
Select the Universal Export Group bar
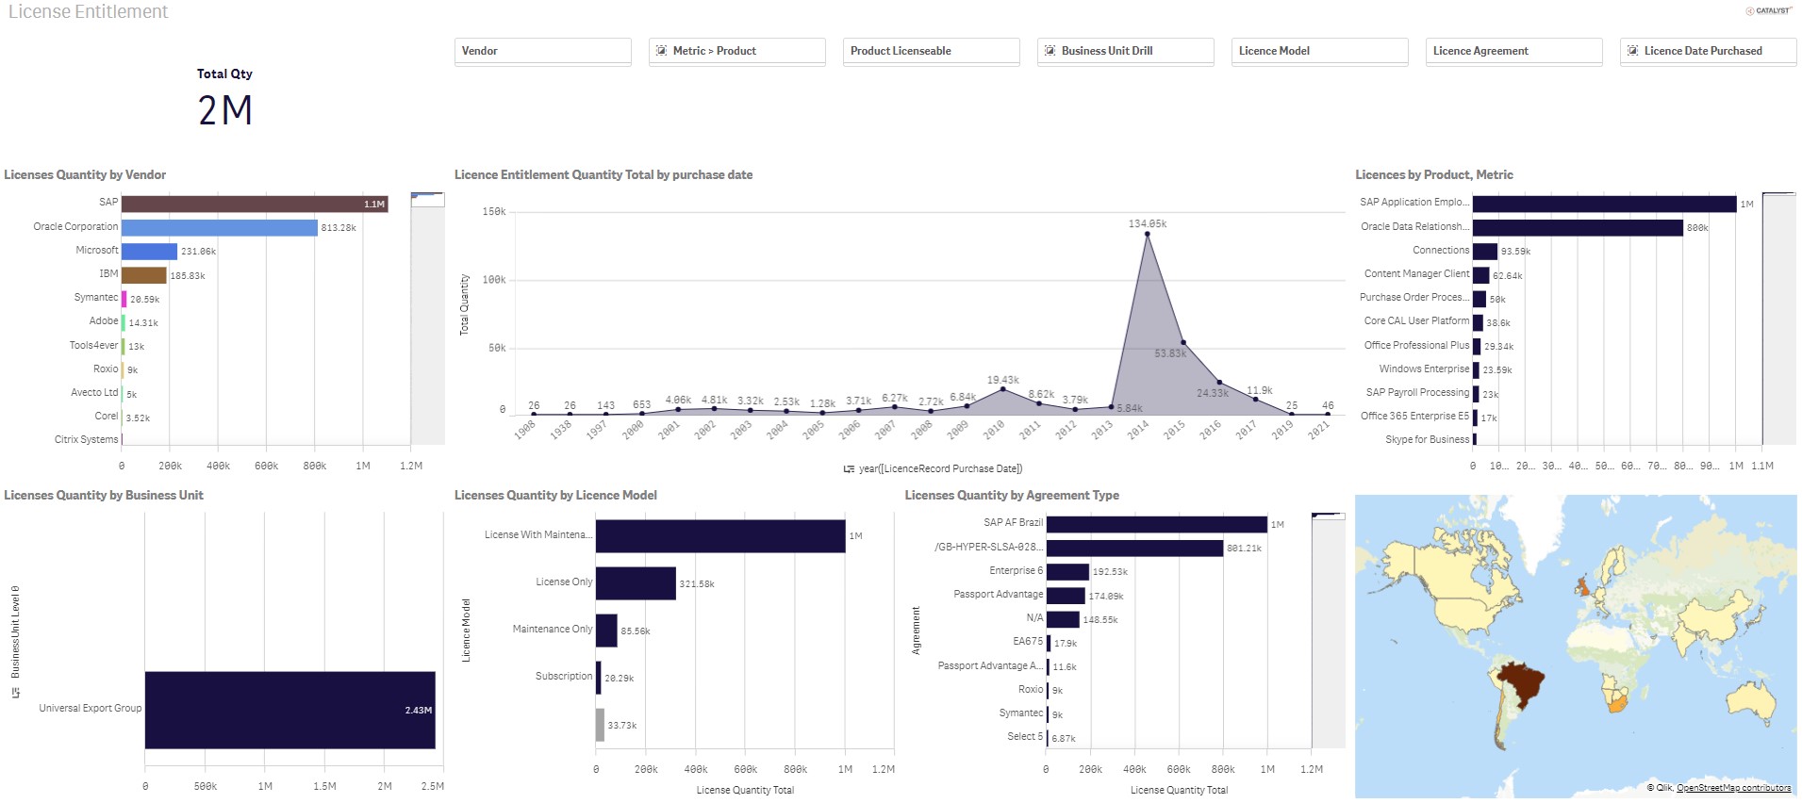[x=289, y=710]
